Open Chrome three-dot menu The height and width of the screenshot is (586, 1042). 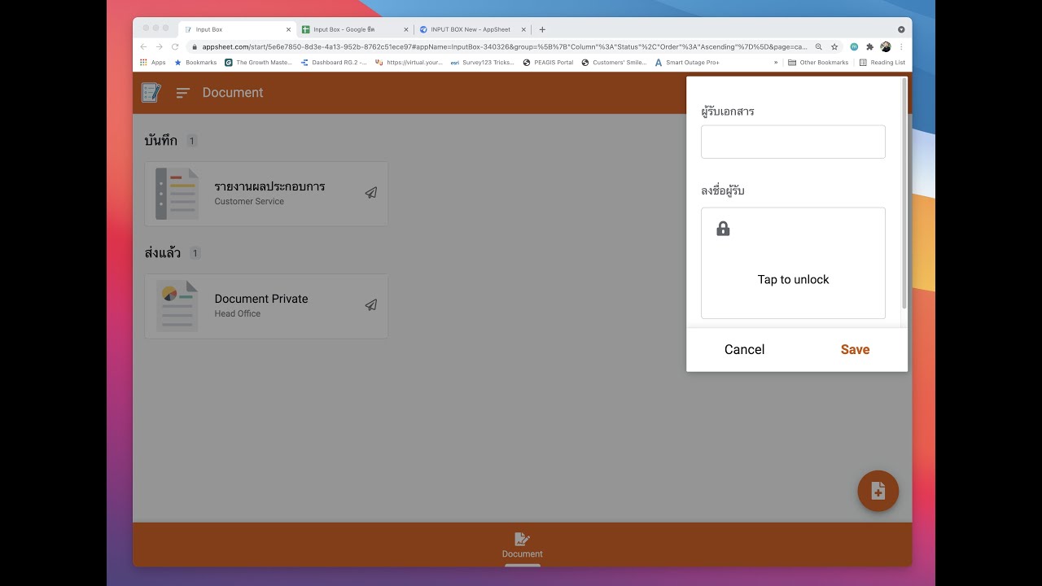[x=901, y=47]
